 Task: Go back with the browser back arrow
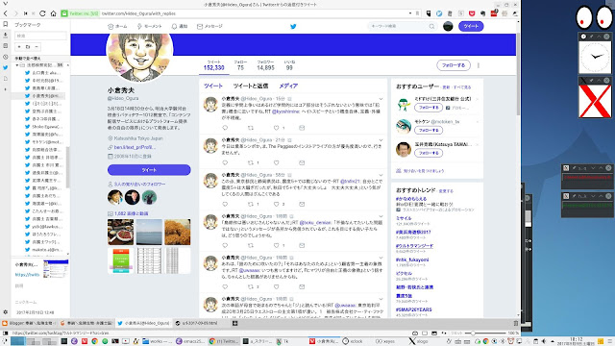tap(5, 13)
